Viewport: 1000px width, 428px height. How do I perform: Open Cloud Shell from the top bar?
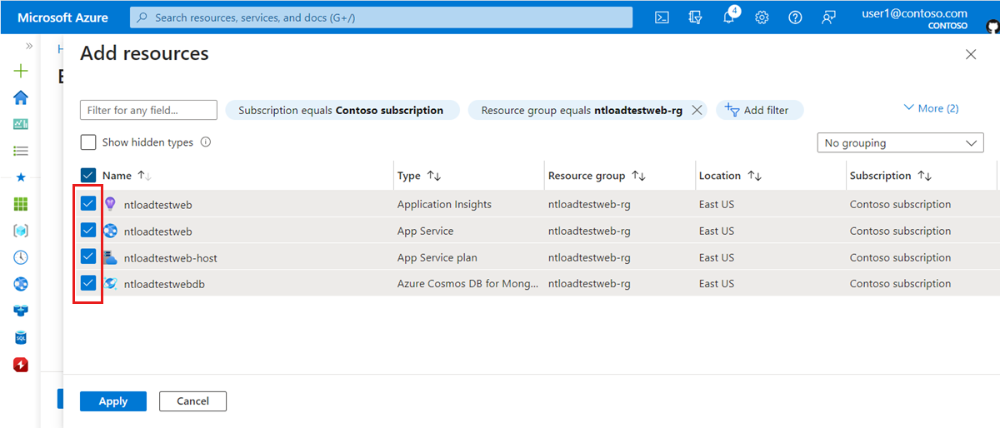coord(662,17)
